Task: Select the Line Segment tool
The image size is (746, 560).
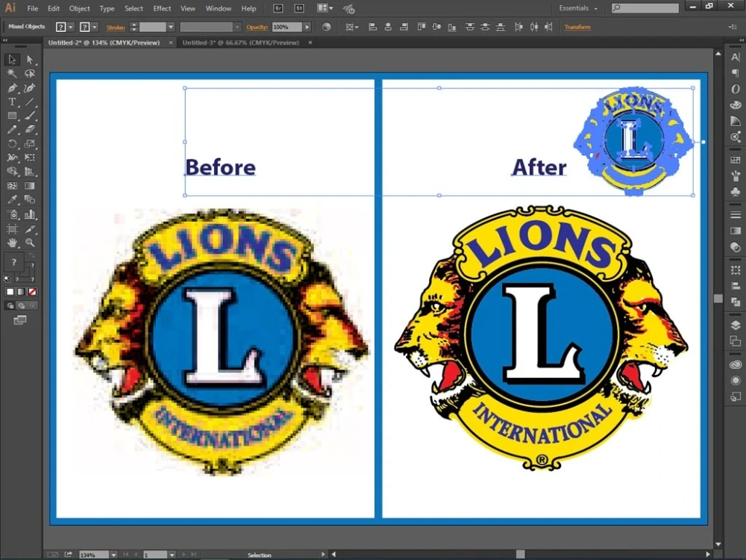Action: click(x=30, y=102)
